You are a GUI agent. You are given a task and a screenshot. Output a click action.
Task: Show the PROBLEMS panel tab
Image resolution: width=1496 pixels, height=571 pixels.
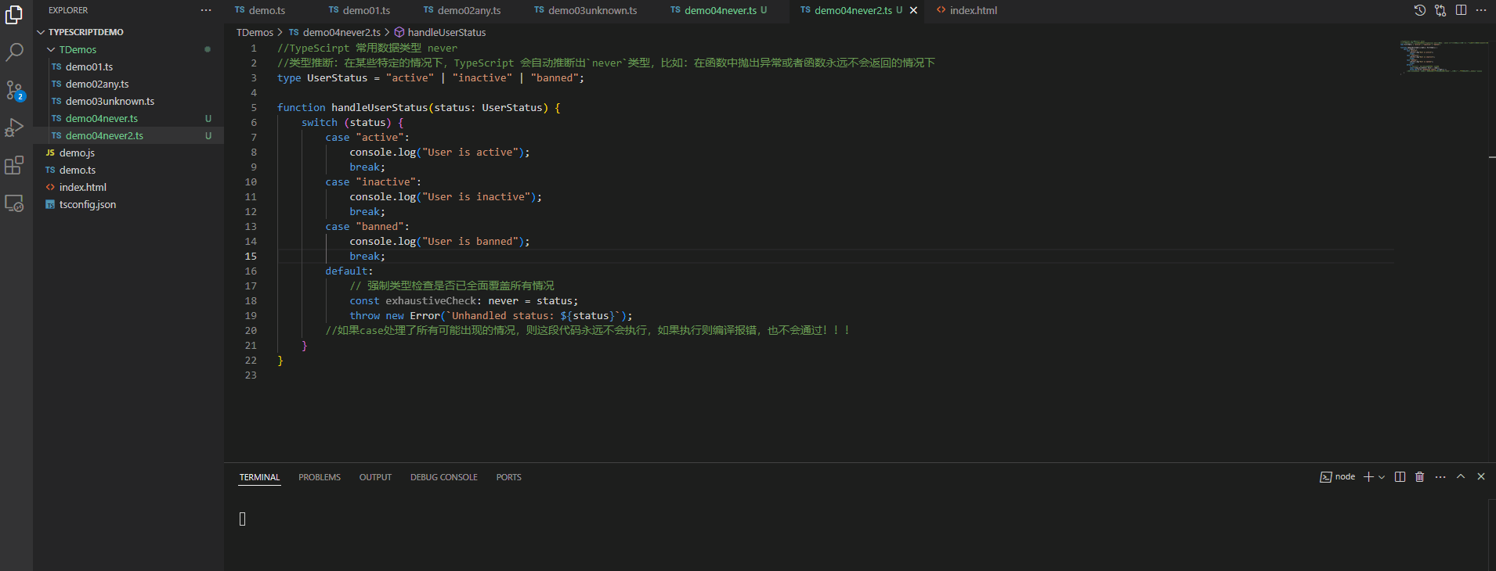320,477
